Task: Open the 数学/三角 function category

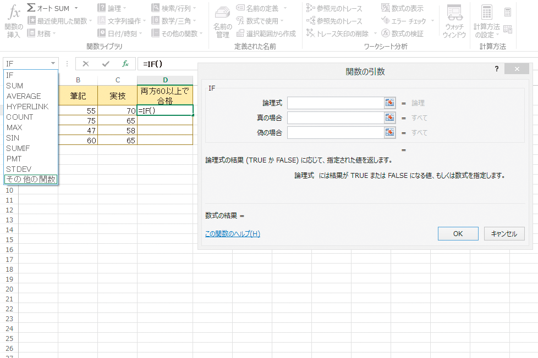Action: tap(174, 21)
